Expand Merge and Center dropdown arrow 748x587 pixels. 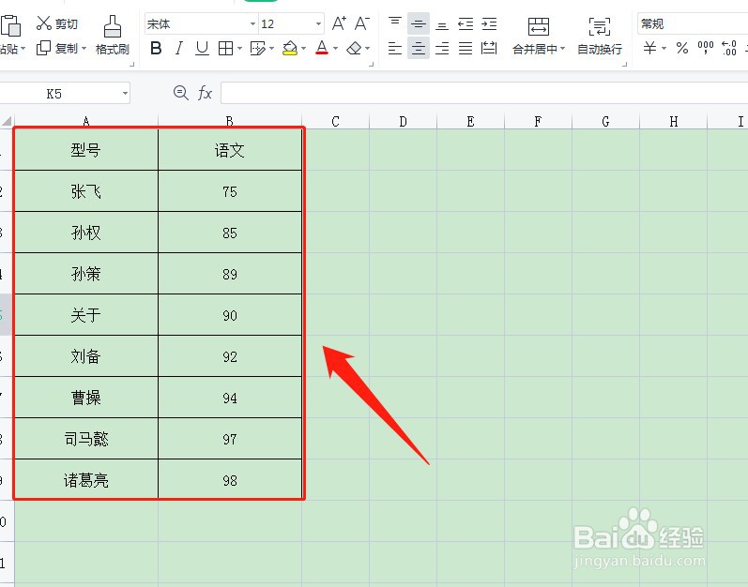click(562, 49)
